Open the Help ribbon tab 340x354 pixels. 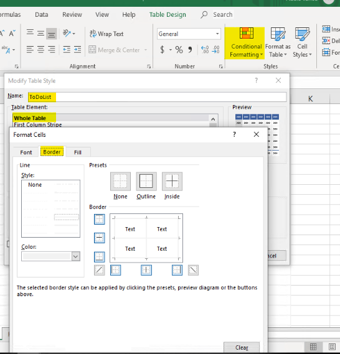tap(129, 15)
